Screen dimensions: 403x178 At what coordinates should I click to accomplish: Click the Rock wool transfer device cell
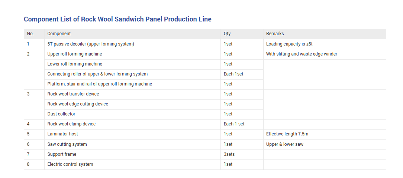(x=73, y=94)
